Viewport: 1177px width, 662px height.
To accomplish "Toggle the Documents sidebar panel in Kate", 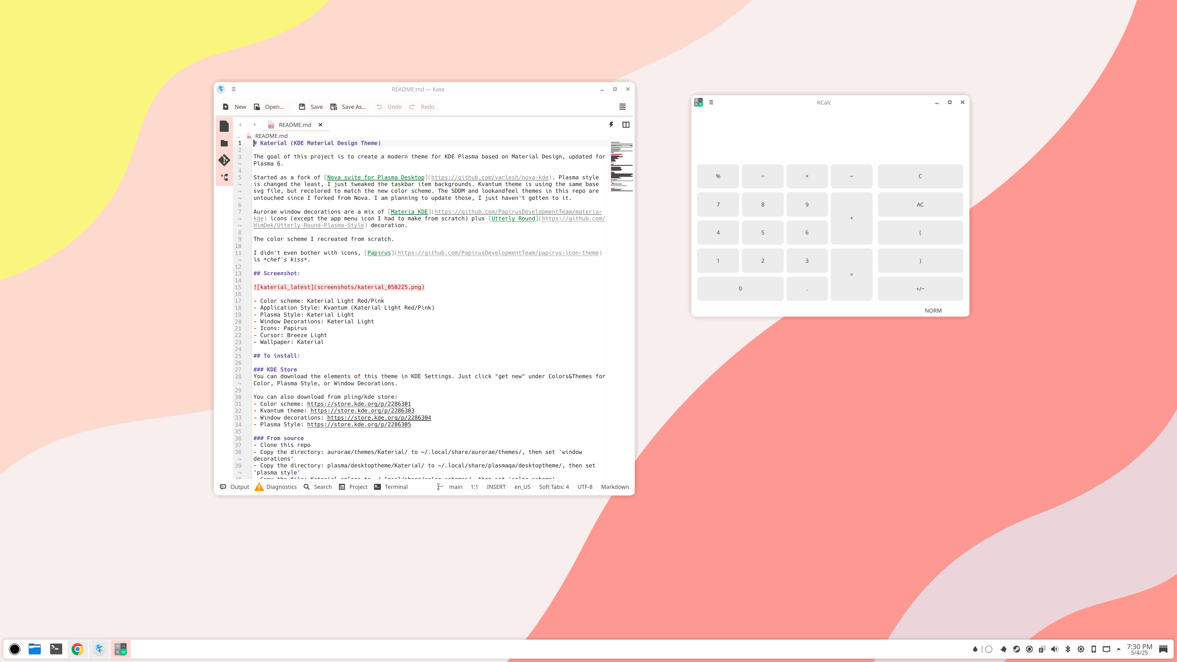I will (x=224, y=126).
